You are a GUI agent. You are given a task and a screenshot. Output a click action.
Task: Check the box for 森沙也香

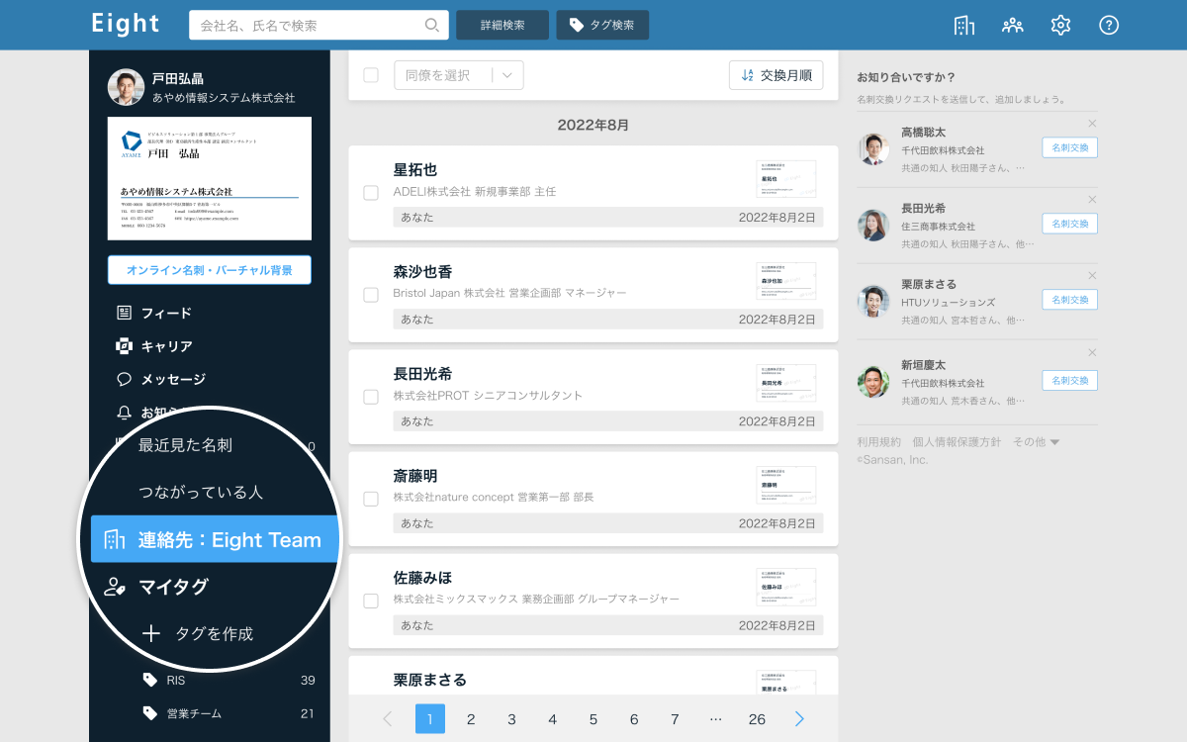click(371, 295)
